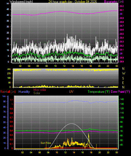Click hour 20 on the bottom graph axis
131x156 pixels.
(x=99, y=152)
